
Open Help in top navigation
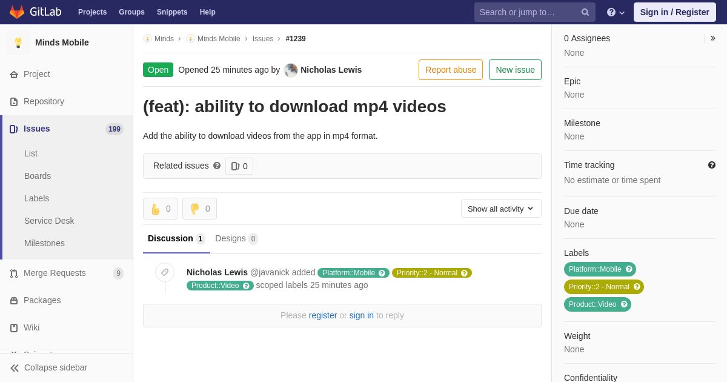click(x=208, y=12)
